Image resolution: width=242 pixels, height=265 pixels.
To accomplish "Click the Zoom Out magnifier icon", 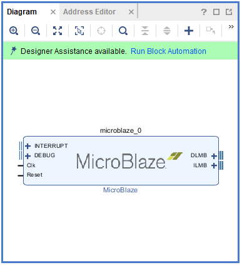I will point(36,31).
